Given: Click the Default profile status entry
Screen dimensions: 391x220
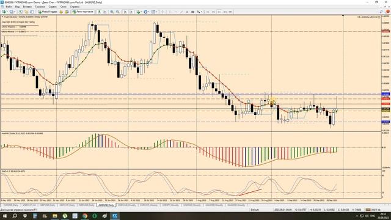Looking at the screenshot, I should click(255, 210).
